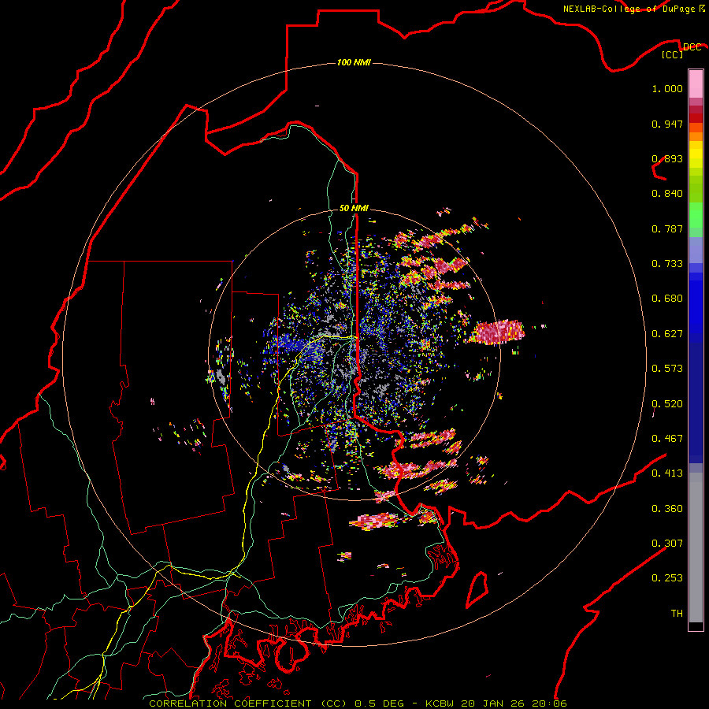Select the 0.680 scale label
709x709 pixels.
(x=667, y=299)
